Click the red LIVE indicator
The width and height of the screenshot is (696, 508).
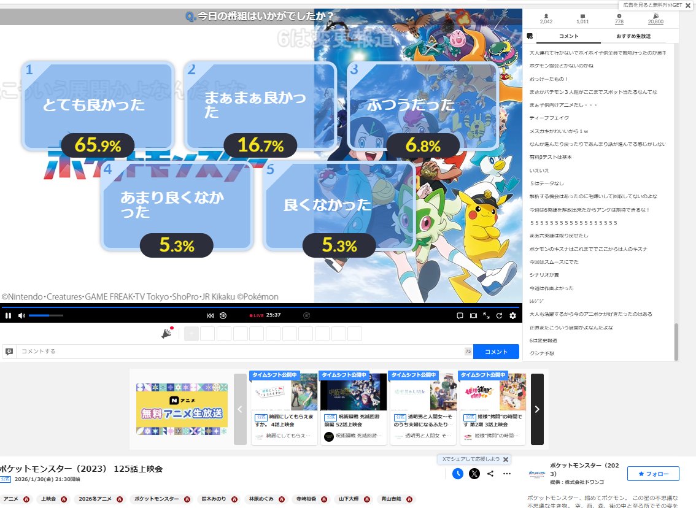point(257,315)
